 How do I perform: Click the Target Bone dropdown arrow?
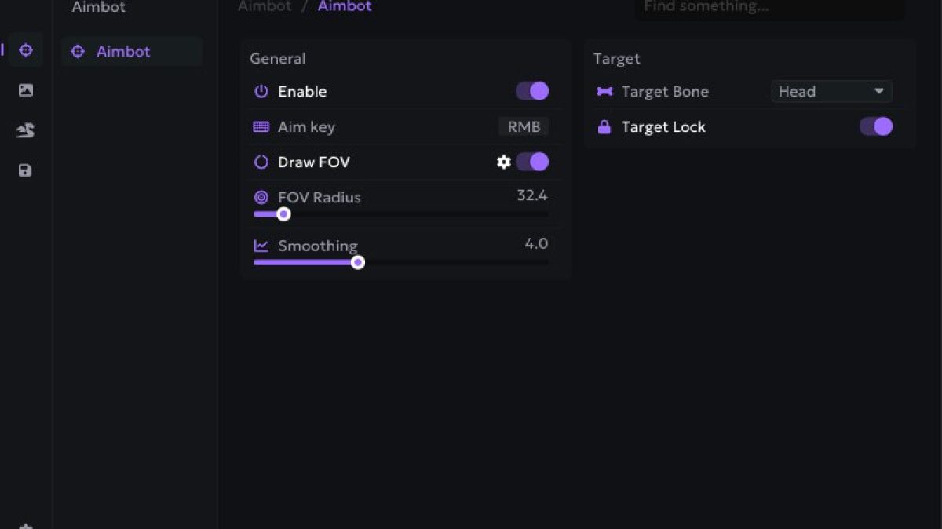point(879,92)
